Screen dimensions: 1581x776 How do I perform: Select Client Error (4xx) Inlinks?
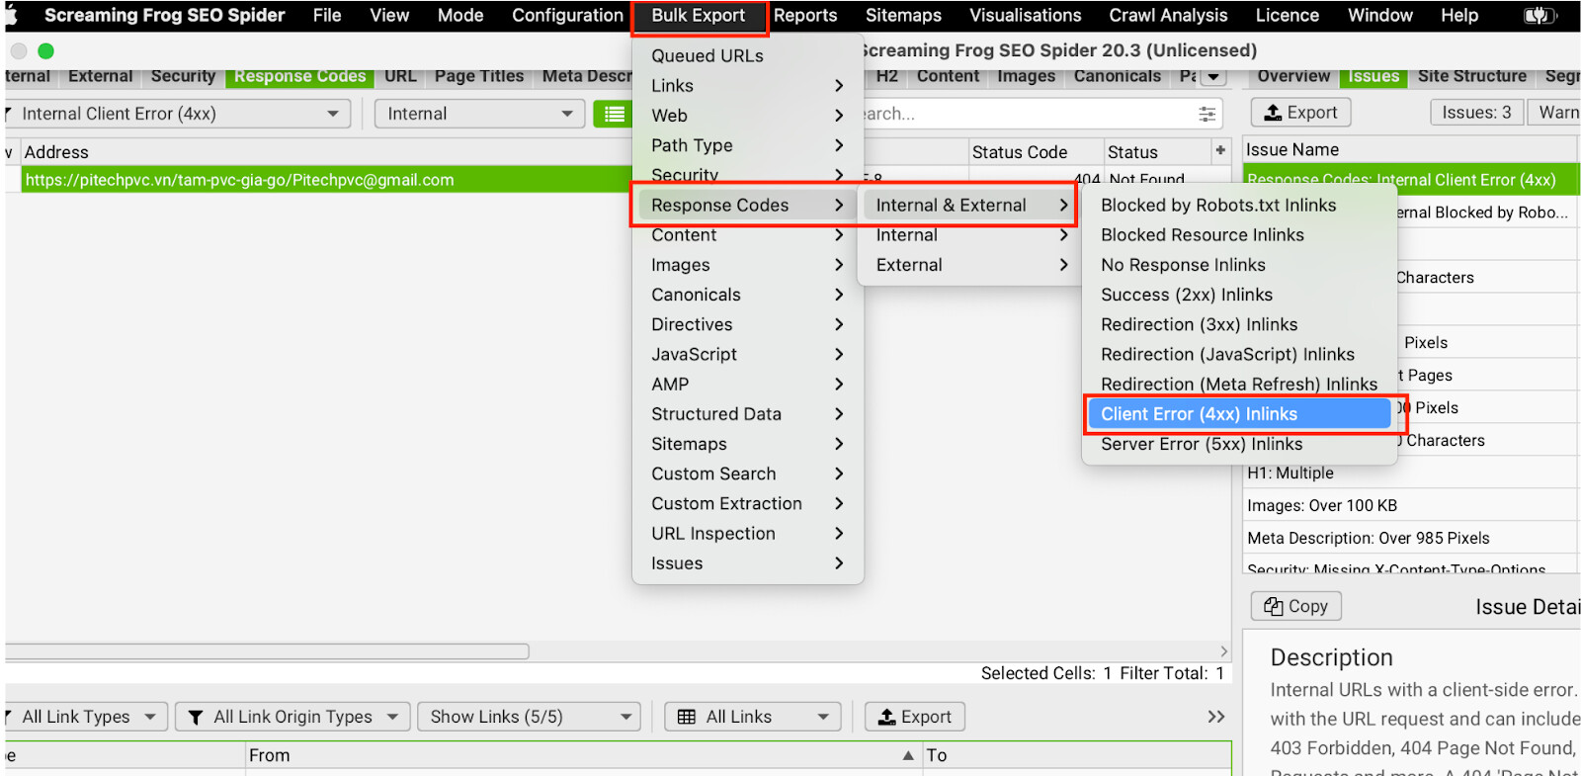[1239, 414]
